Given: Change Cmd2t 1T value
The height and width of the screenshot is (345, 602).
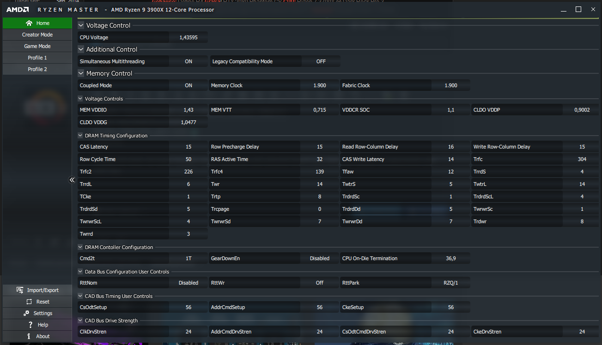Looking at the screenshot, I should (189, 258).
